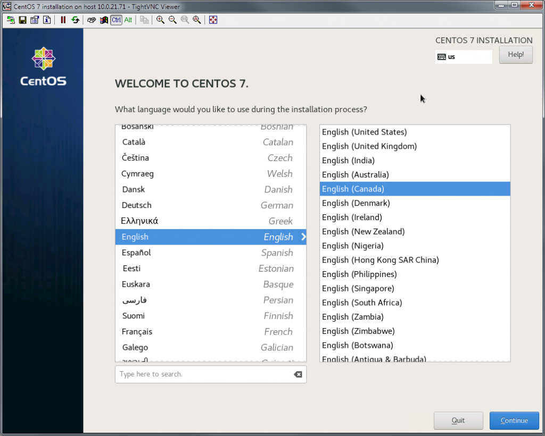Select Suomi (Finnish) in the language list
The width and height of the screenshot is (545, 436).
pyautogui.click(x=211, y=316)
